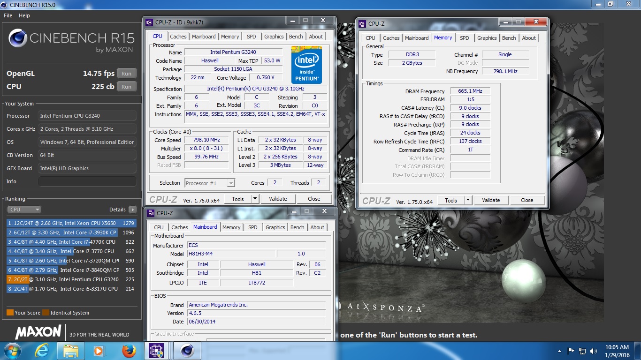This screenshot has width=641, height=360.
Task: Switch to CPU-Z taskbar icon
Action: [x=156, y=351]
